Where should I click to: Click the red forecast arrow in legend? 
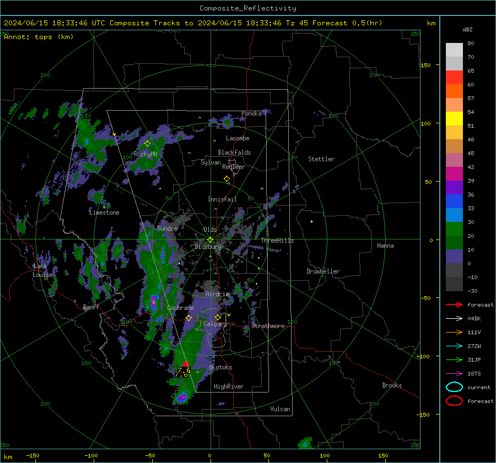click(x=454, y=304)
